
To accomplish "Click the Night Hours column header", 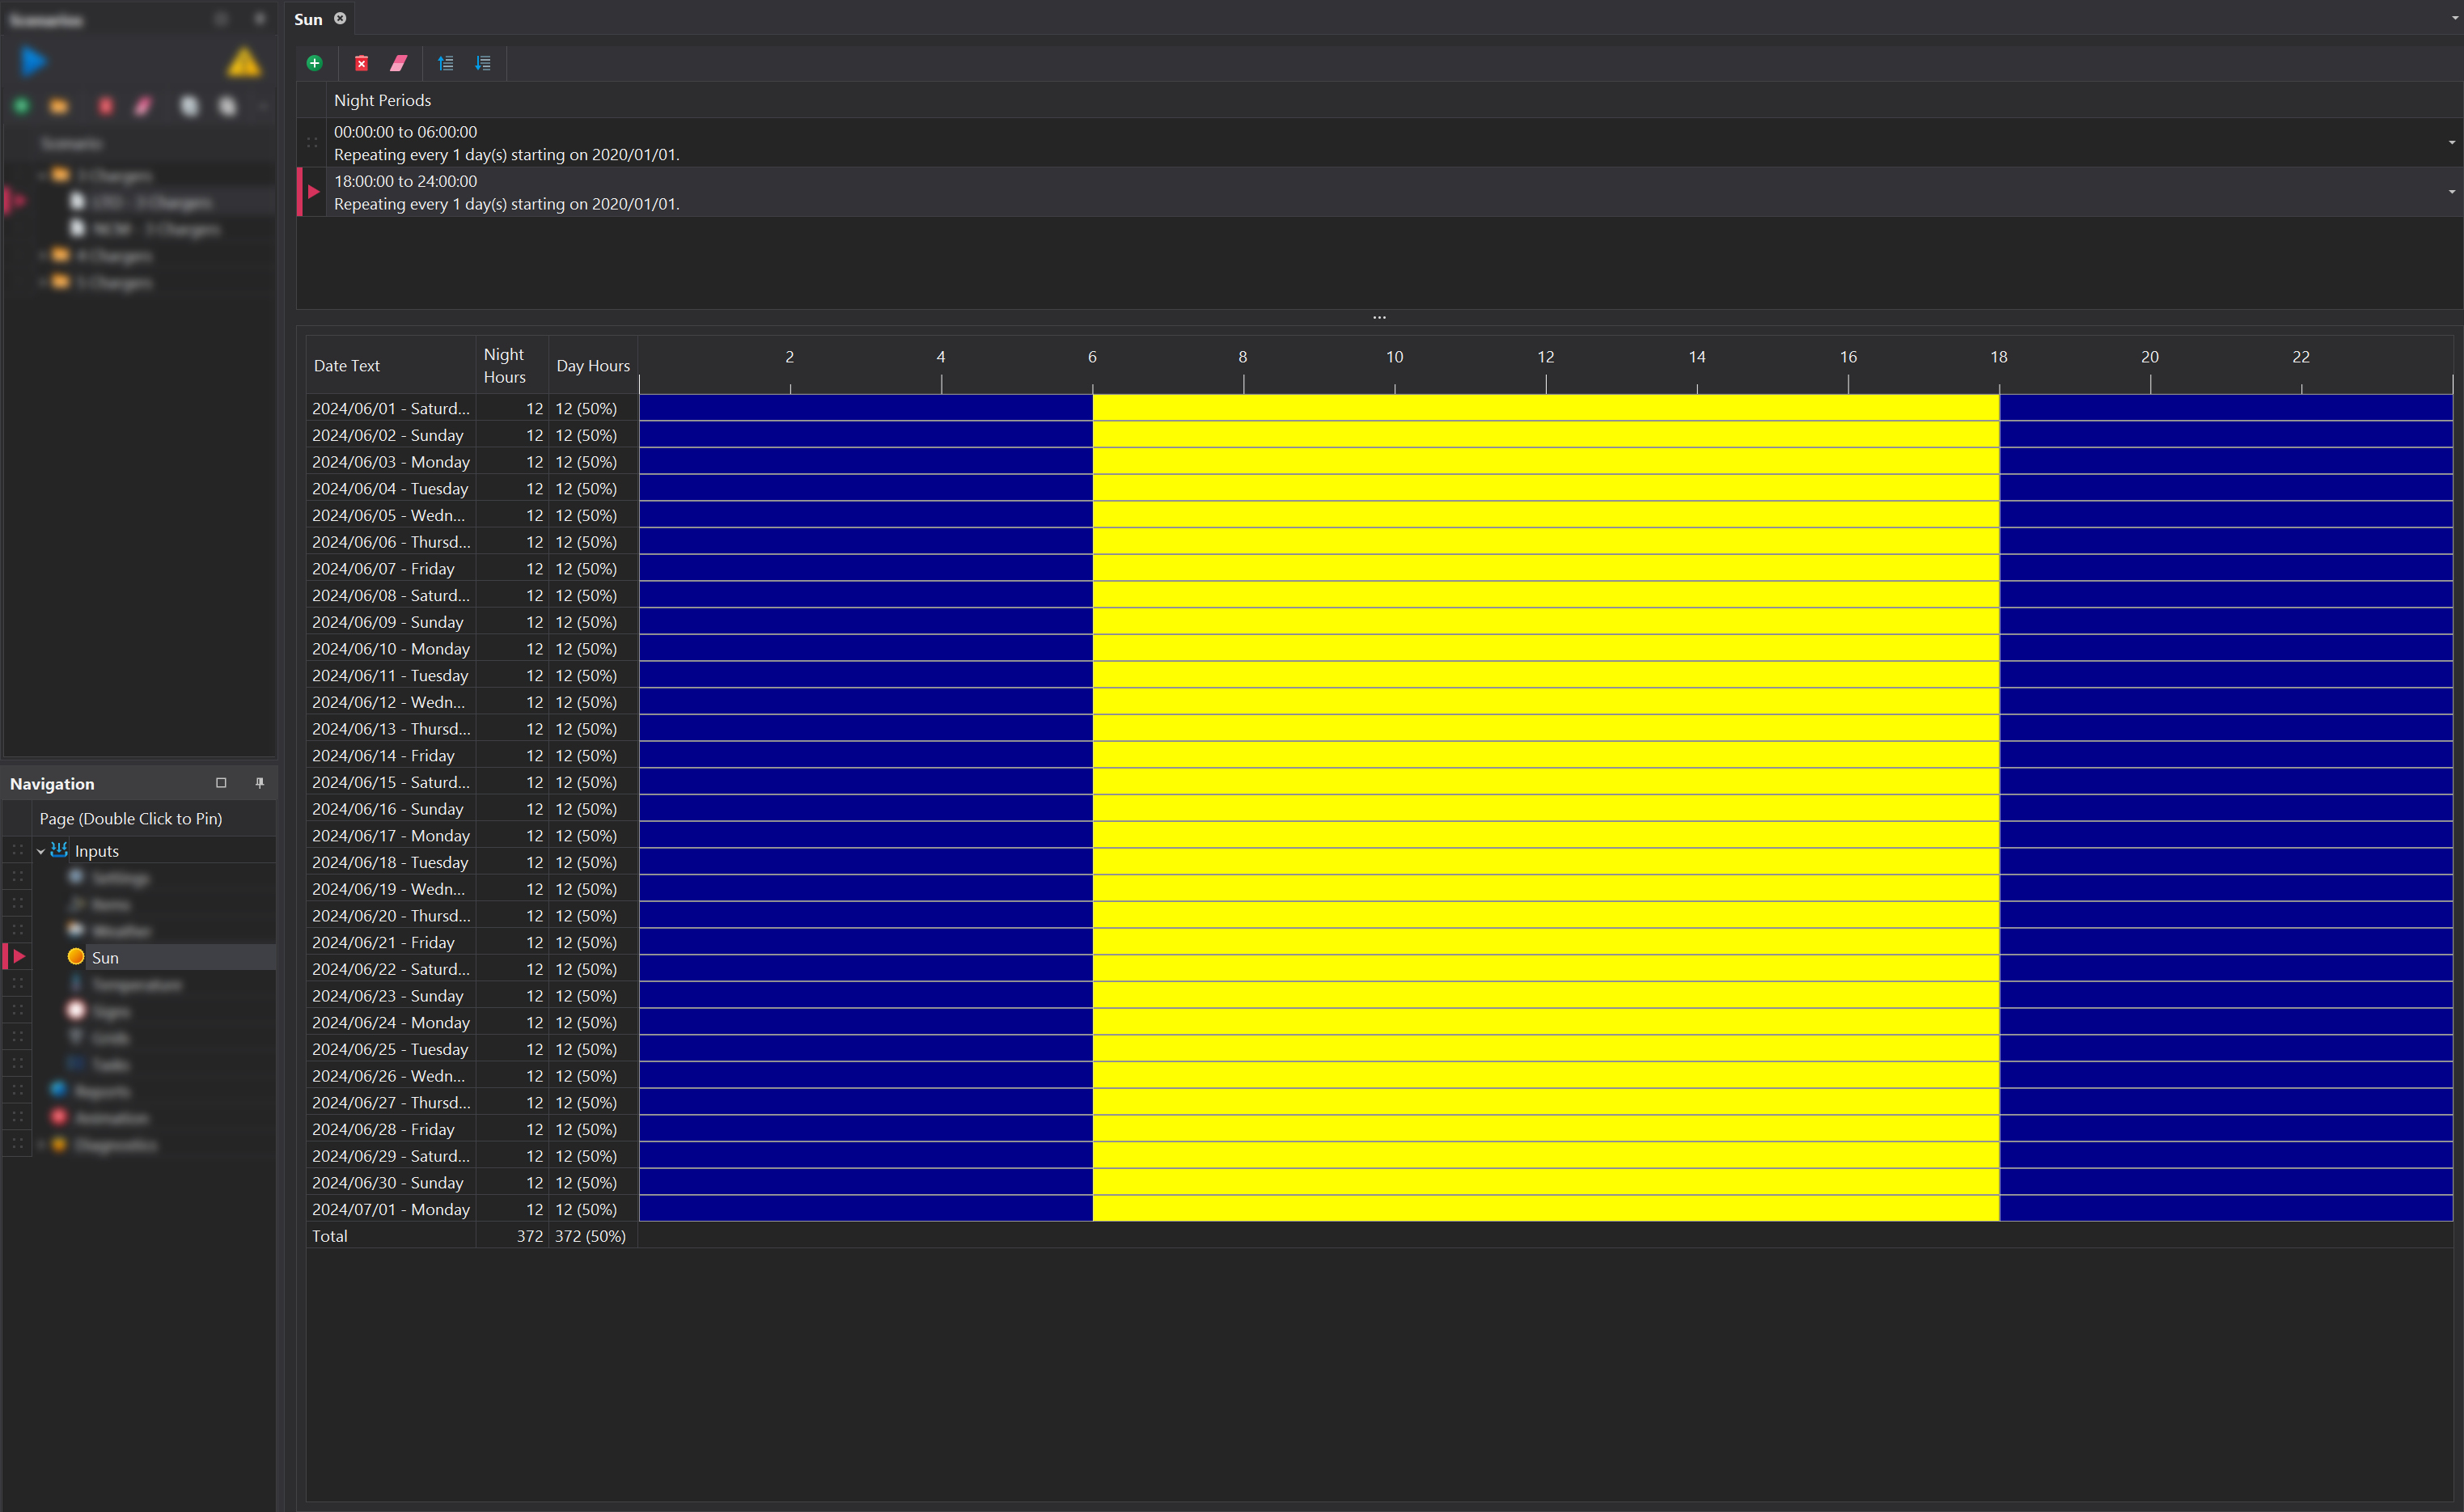I will (x=505, y=365).
